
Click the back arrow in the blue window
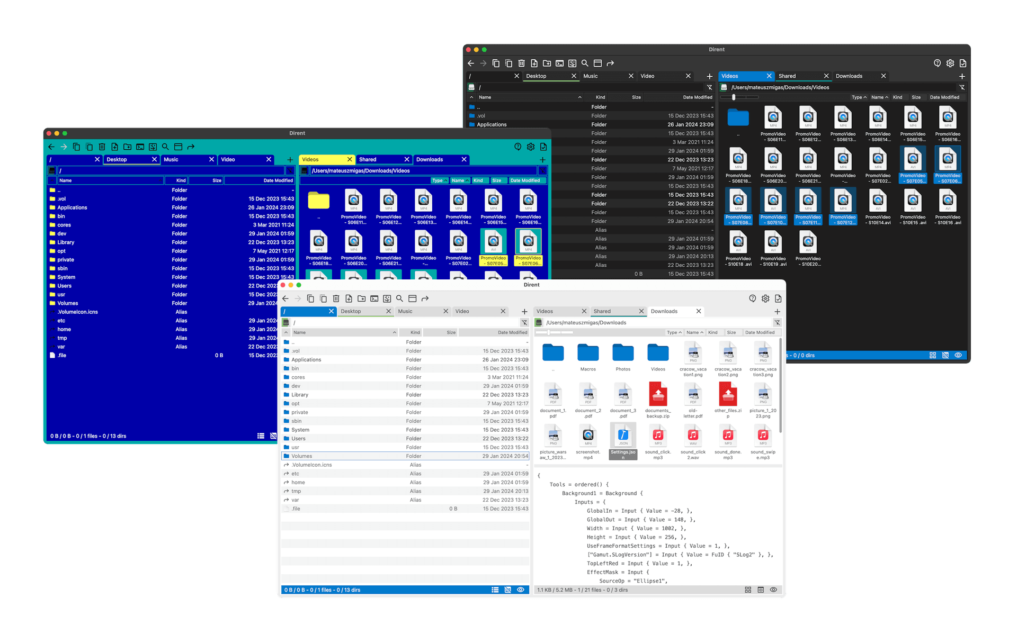coord(51,147)
